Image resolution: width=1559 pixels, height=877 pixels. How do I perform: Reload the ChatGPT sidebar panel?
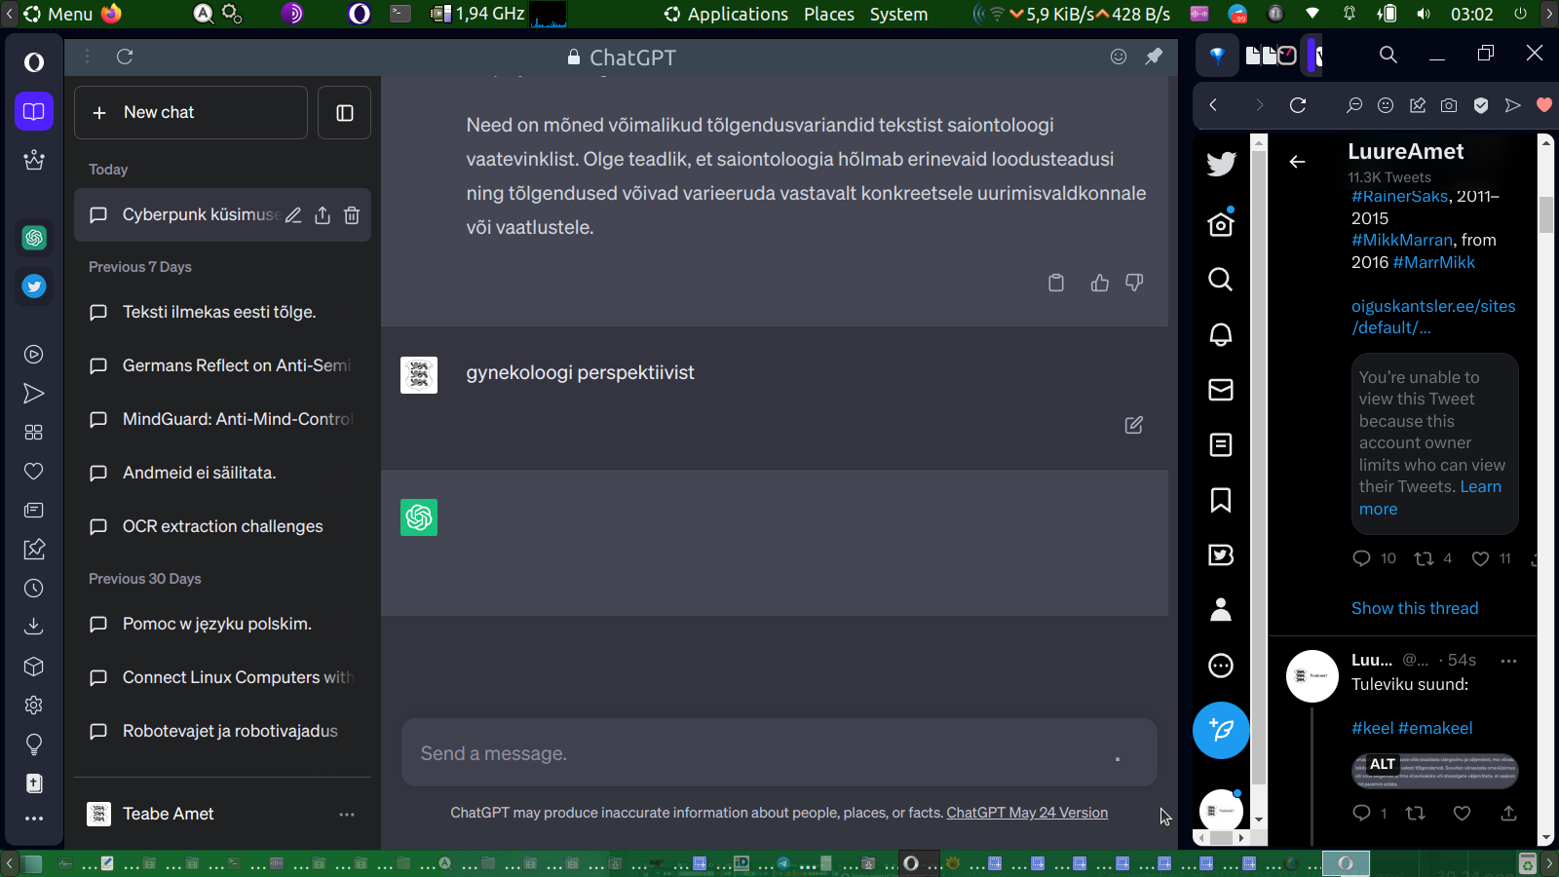[x=125, y=57]
